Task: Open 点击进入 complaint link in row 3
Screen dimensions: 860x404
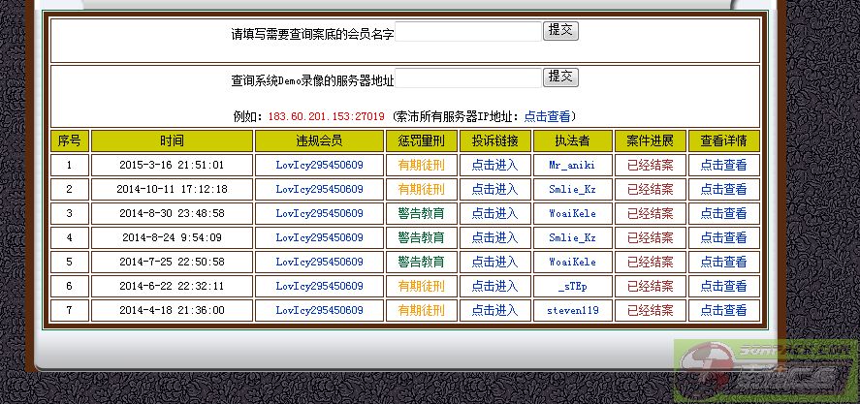Action: [494, 213]
